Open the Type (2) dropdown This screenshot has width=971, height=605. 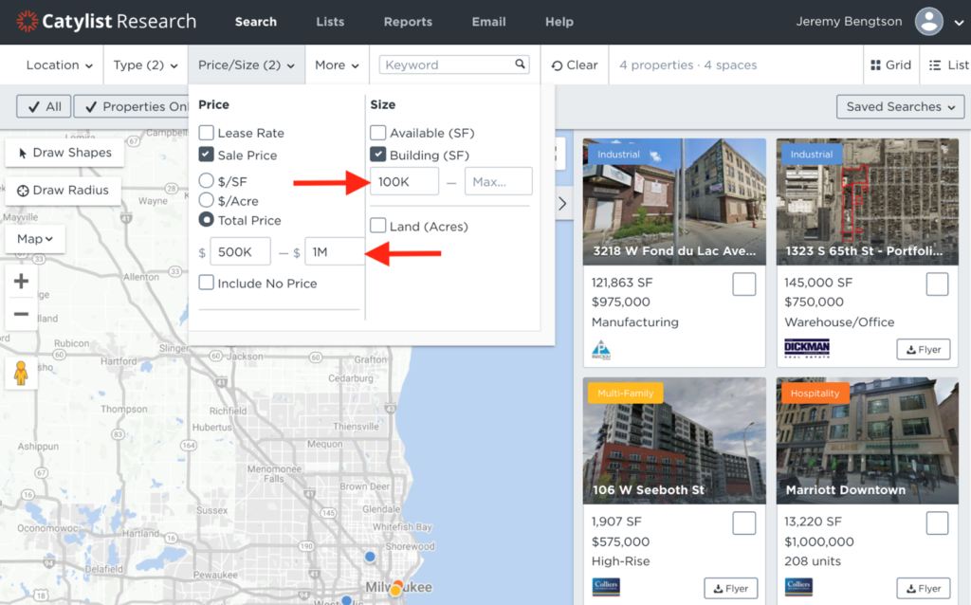145,65
